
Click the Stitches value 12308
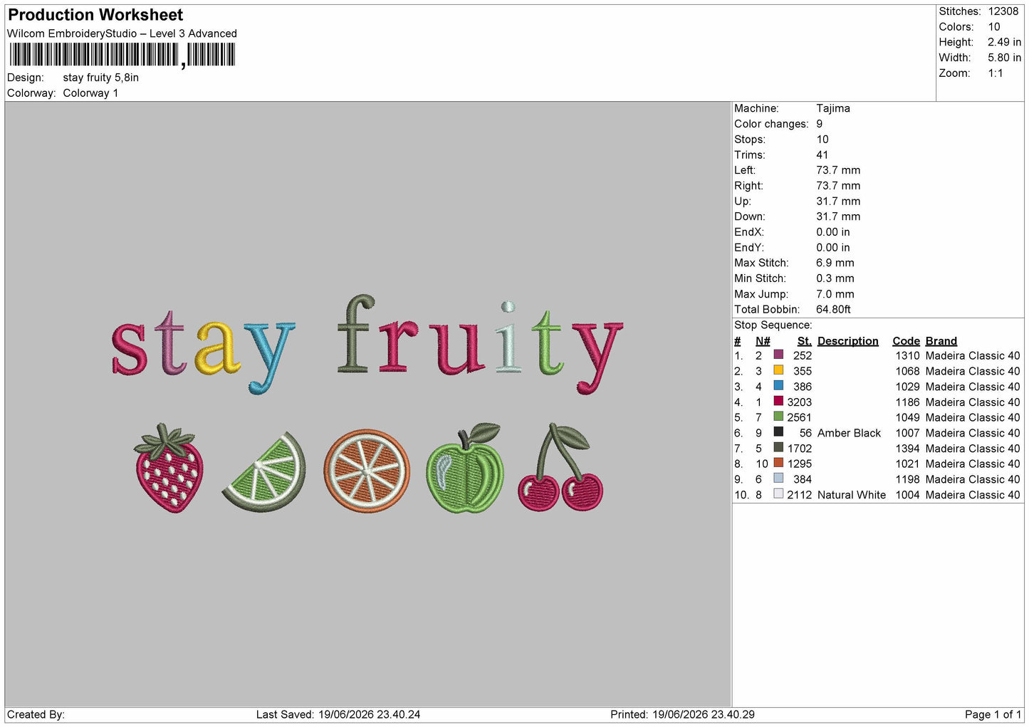click(x=1003, y=11)
